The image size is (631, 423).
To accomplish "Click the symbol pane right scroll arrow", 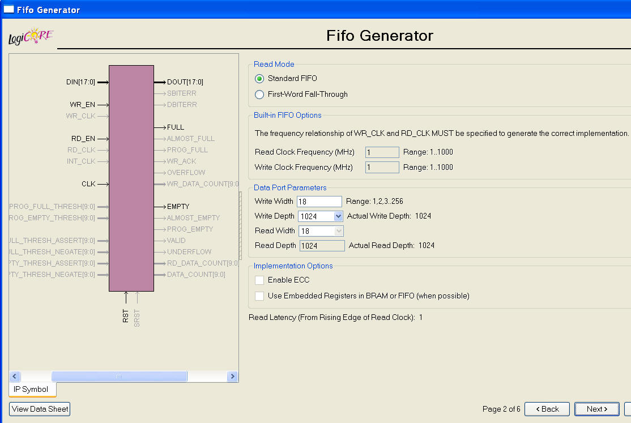I will (x=232, y=377).
